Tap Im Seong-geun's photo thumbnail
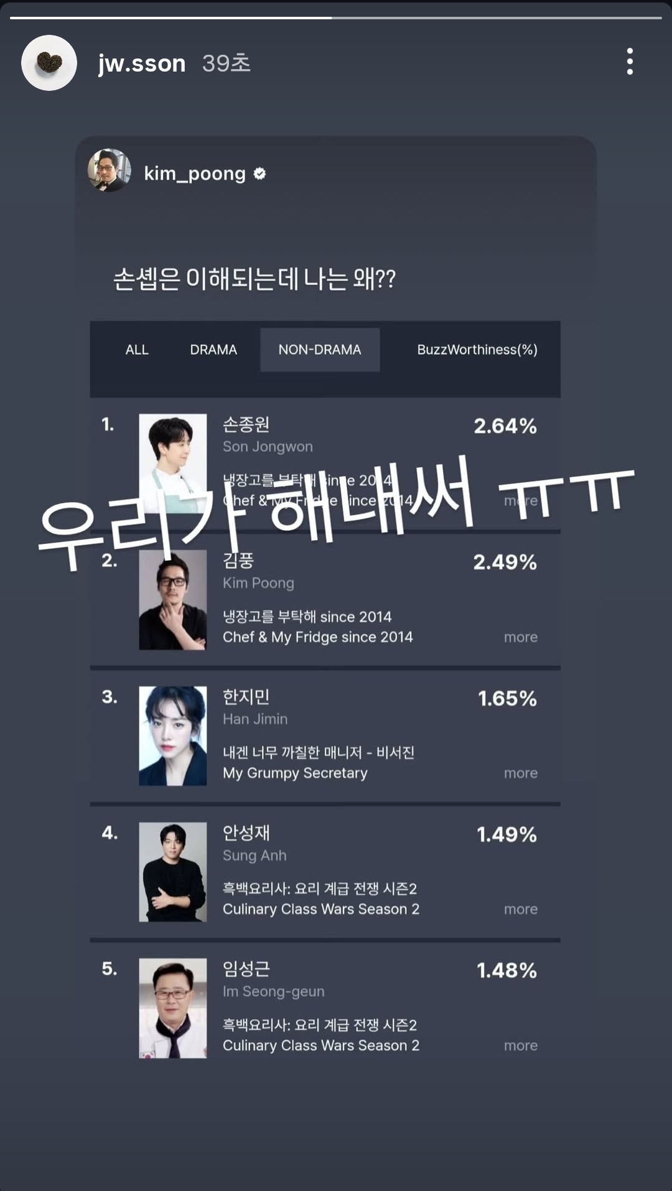Screen dimensions: 672x1191 [x=173, y=1008]
